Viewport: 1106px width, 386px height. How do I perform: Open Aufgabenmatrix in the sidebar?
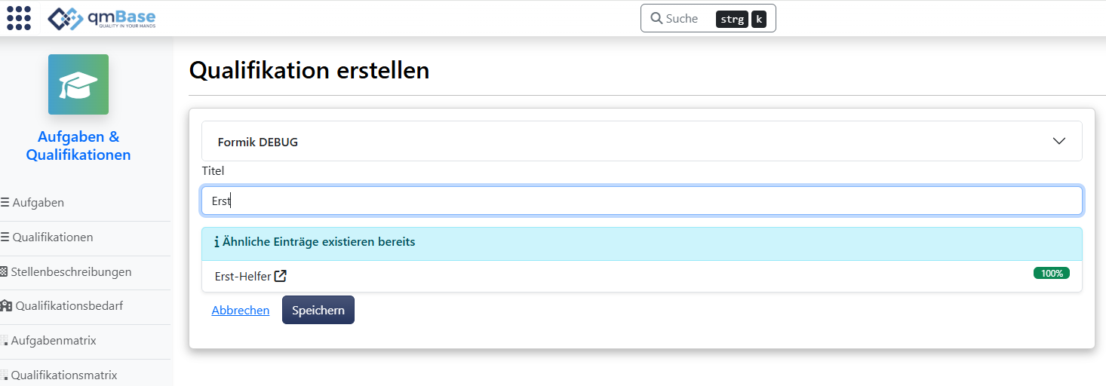54,341
